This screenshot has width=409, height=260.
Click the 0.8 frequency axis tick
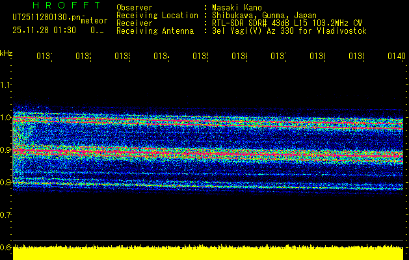tap(6, 183)
